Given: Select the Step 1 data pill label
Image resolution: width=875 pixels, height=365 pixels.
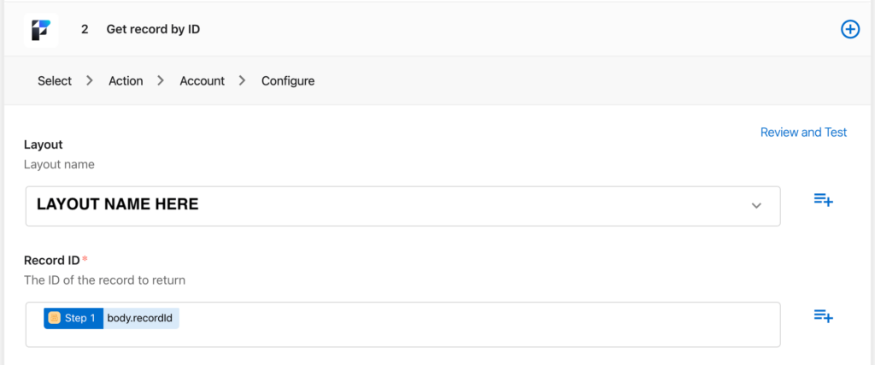Looking at the screenshot, I should pyautogui.click(x=79, y=318).
